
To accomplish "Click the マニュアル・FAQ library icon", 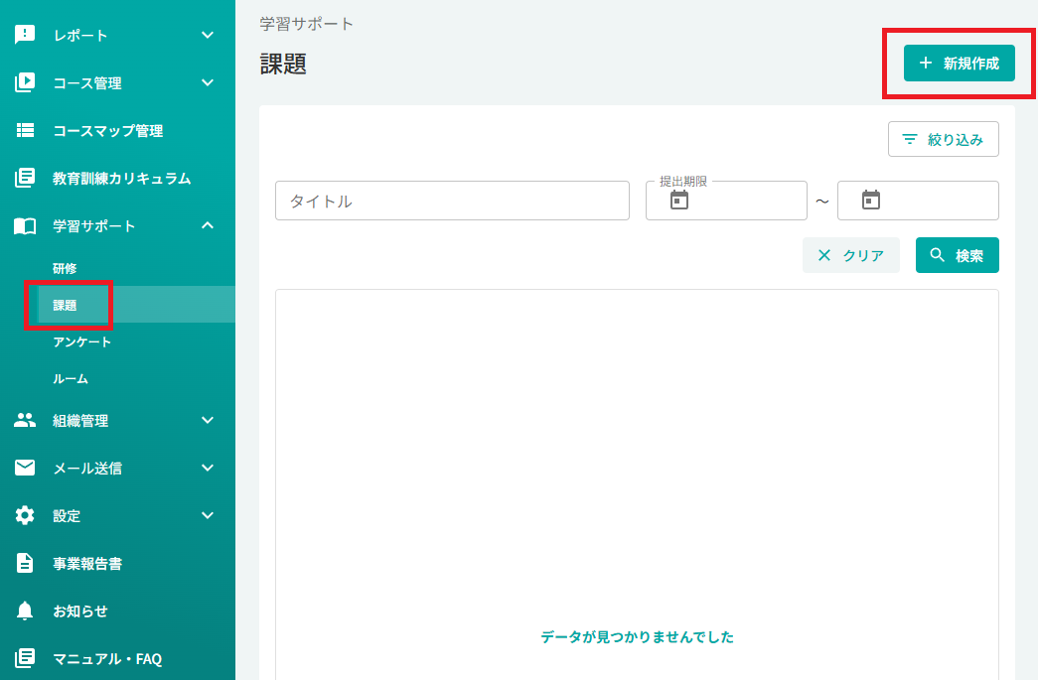I will coord(25,658).
